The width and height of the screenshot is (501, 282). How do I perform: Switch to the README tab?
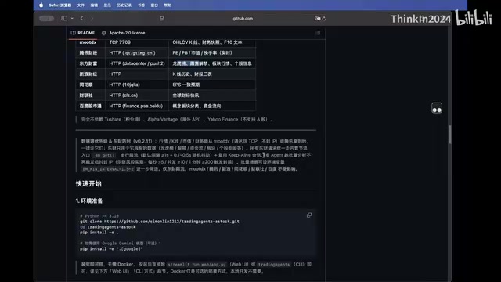pos(83,33)
